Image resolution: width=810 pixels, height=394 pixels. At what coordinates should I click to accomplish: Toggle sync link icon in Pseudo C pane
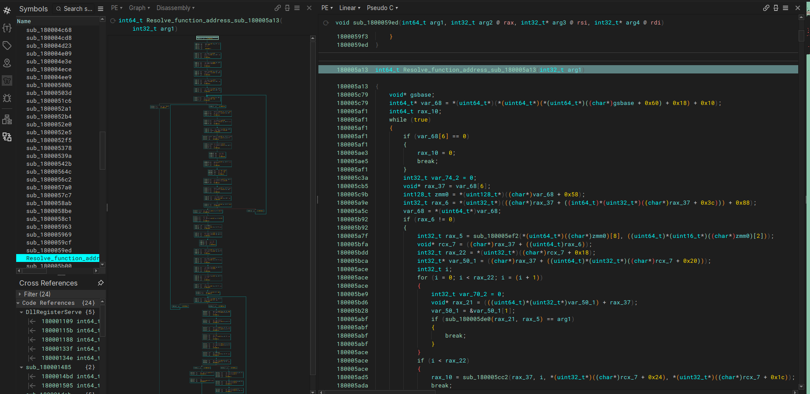point(766,8)
